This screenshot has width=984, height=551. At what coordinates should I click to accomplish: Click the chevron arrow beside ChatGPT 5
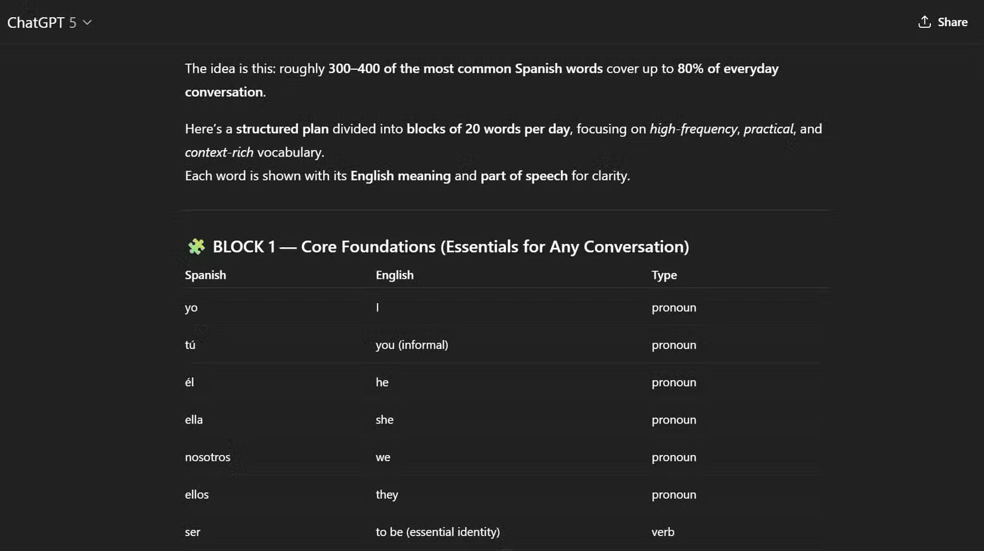tap(87, 23)
